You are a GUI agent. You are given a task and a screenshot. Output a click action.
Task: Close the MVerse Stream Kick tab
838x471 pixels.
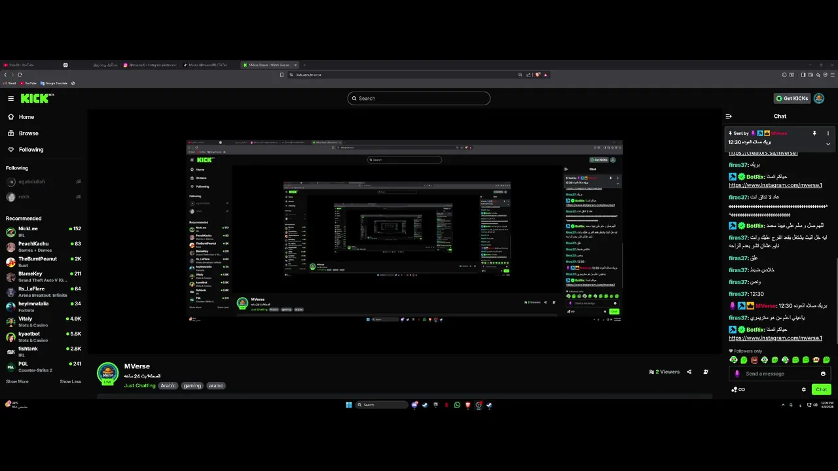point(296,65)
